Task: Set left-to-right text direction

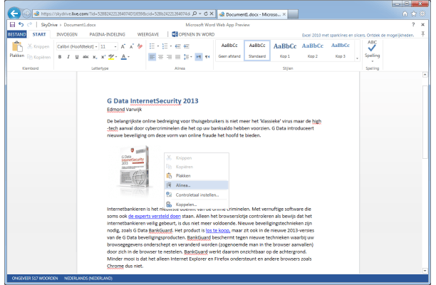Action: (199, 57)
